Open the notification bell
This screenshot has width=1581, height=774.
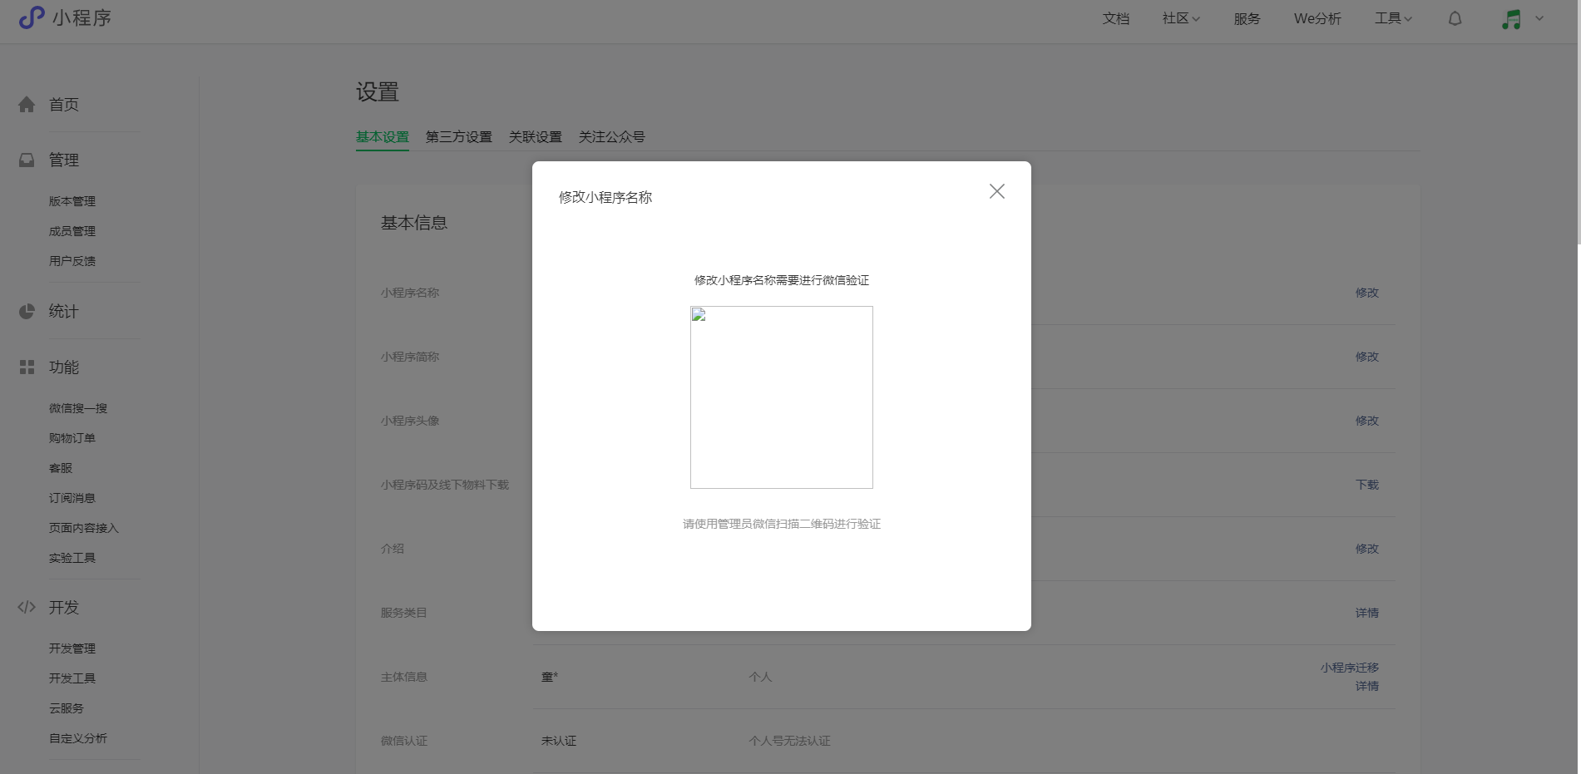point(1455,18)
